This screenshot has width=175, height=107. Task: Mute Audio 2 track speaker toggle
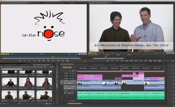tap(65, 91)
